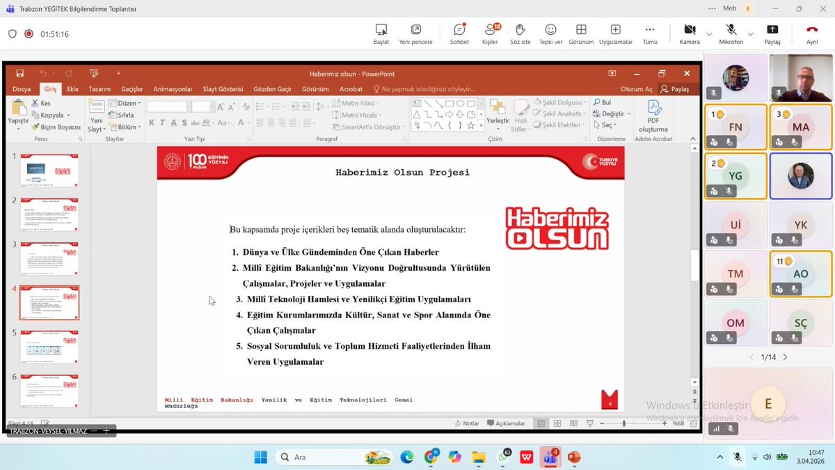Image resolution: width=835 pixels, height=470 pixels.
Task: Go to next participants page arrow
Action: point(785,357)
